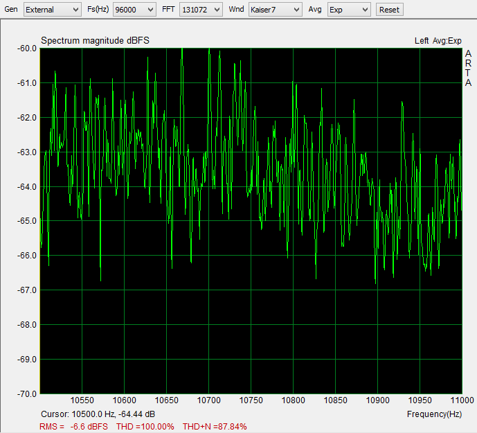The width and height of the screenshot is (477, 433).
Task: Click the 10800 frequency axis label
Action: (294, 400)
